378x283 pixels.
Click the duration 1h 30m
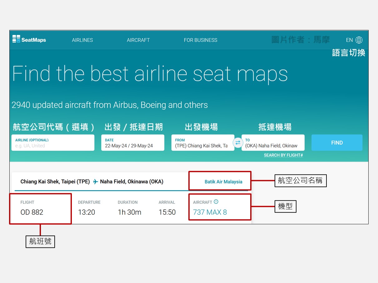pos(129,212)
